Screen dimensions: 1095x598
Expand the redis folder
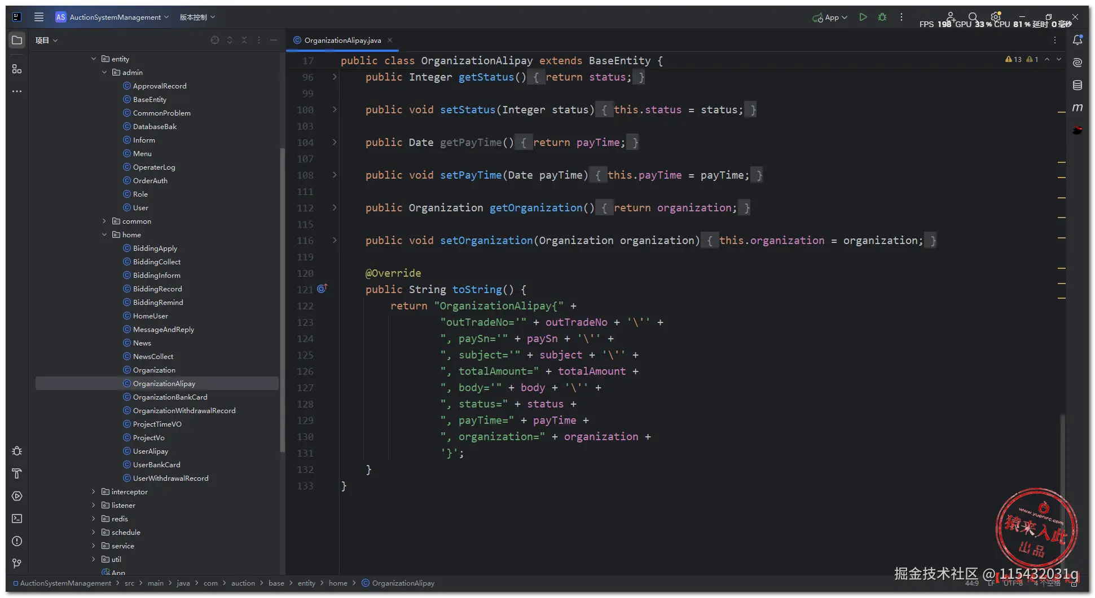(94, 519)
